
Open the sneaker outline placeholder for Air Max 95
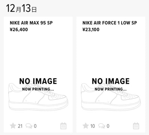click(x=38, y=97)
